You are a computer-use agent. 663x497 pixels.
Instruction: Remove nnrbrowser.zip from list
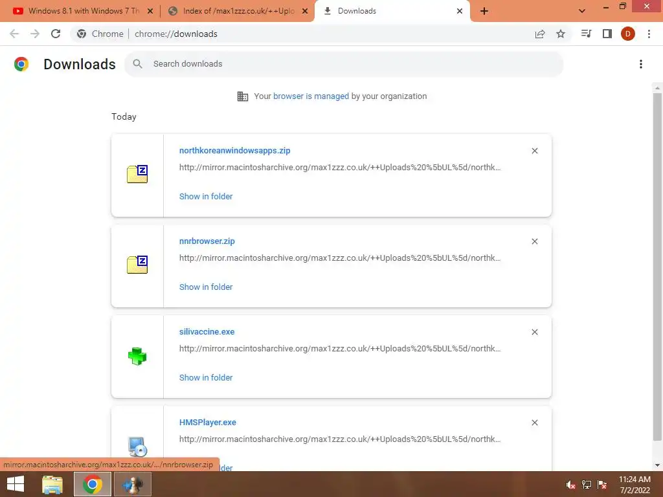point(535,241)
